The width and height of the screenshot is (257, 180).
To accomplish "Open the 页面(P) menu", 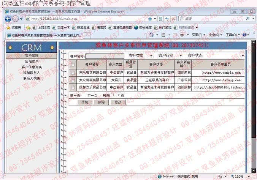I will [199, 35].
